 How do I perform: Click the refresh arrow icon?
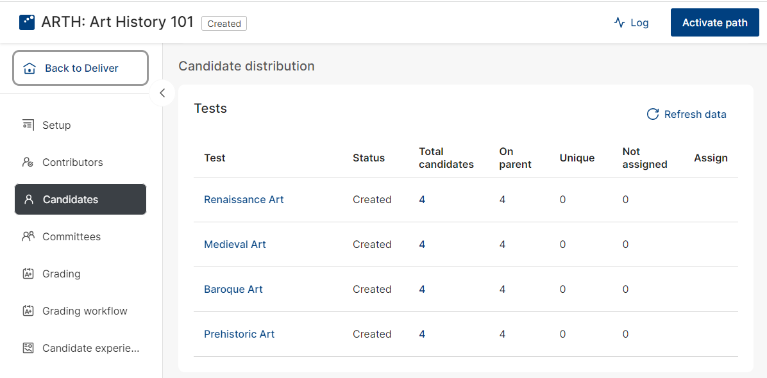(x=653, y=114)
